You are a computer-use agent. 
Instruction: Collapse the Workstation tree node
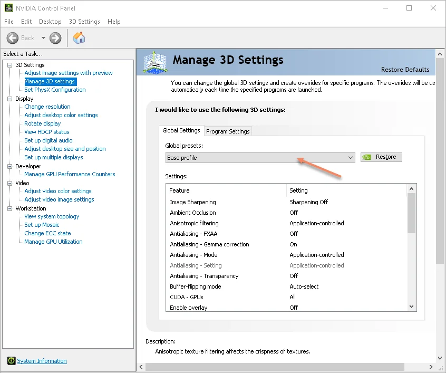[x=9, y=208]
